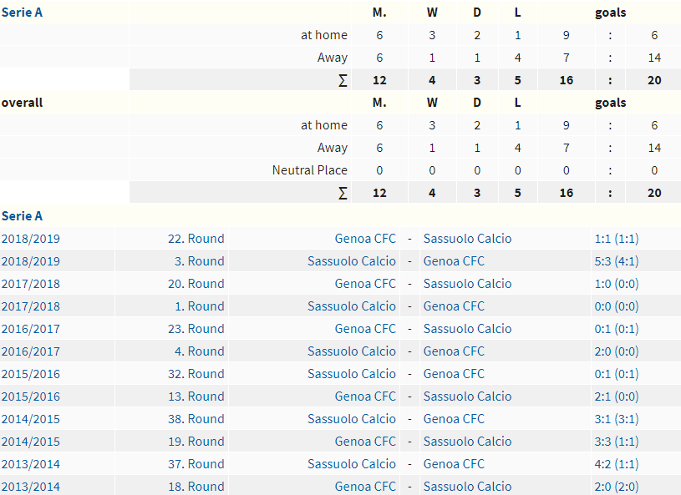The height and width of the screenshot is (495, 681).
Task: Open the 2:1 (0:0) score link
Action: click(617, 397)
